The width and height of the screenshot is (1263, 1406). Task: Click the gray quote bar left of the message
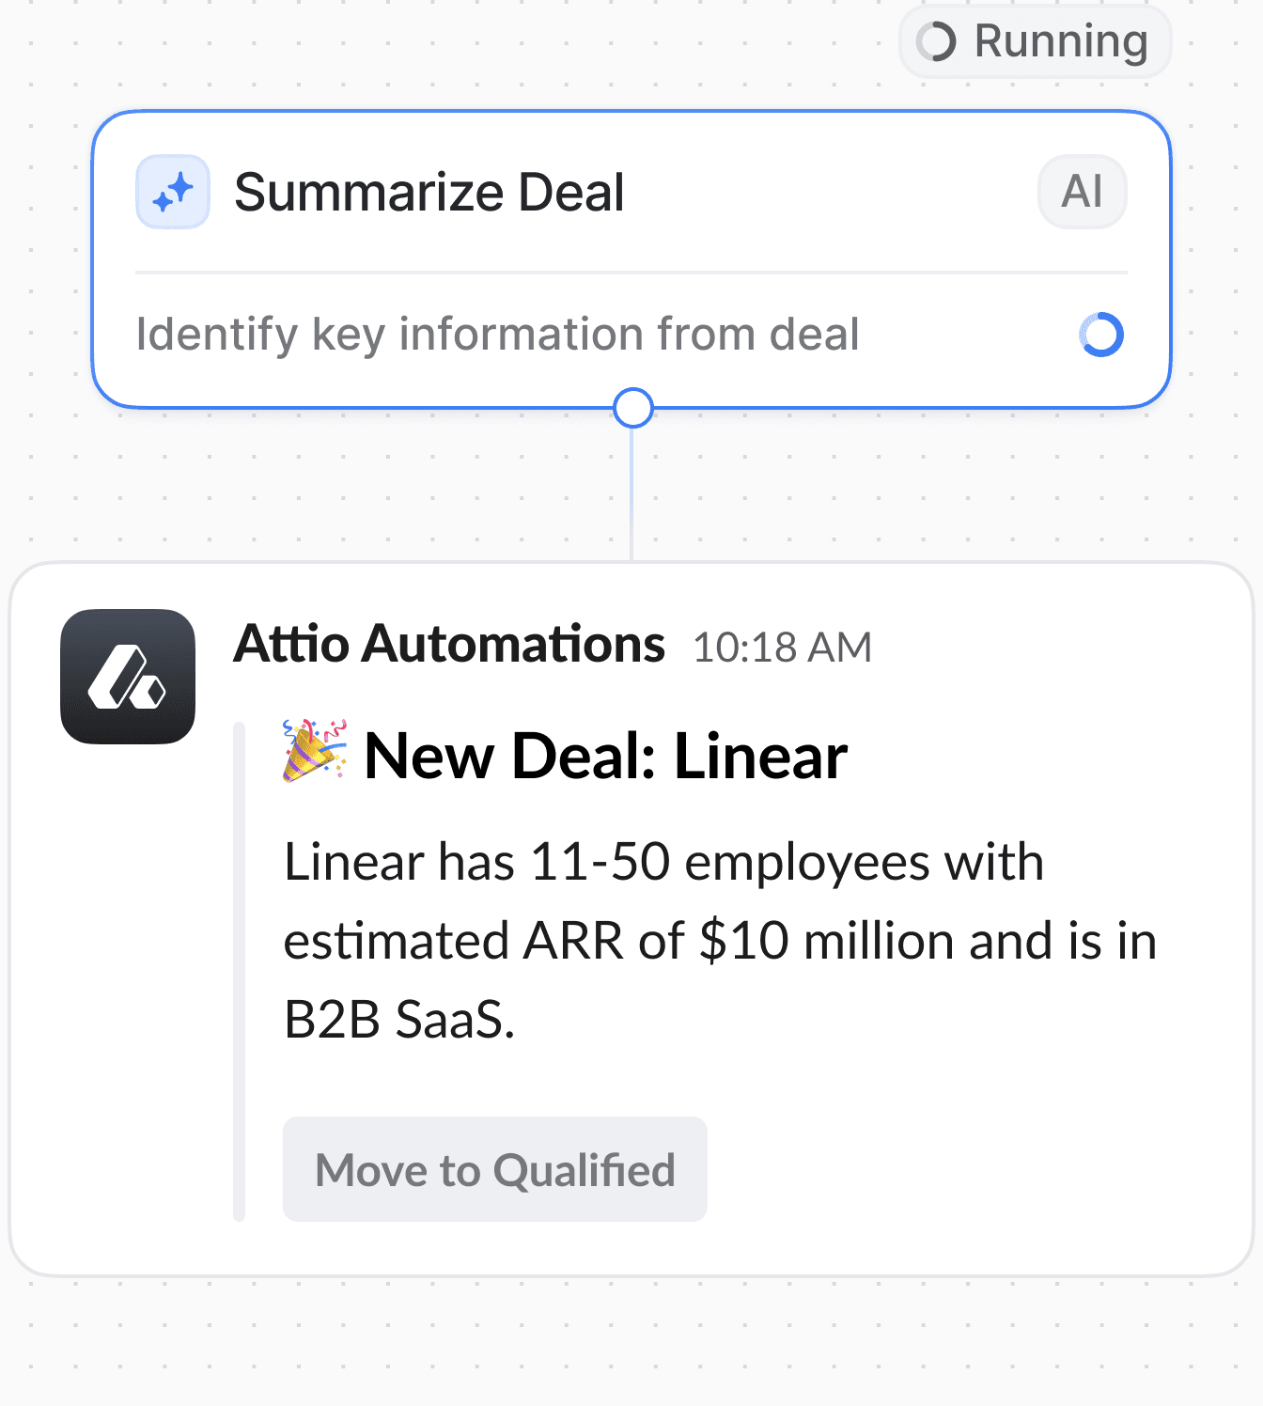pyautogui.click(x=239, y=972)
